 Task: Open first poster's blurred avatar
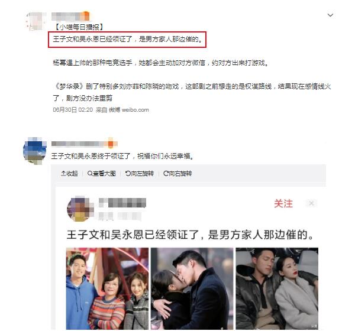pos(35,21)
